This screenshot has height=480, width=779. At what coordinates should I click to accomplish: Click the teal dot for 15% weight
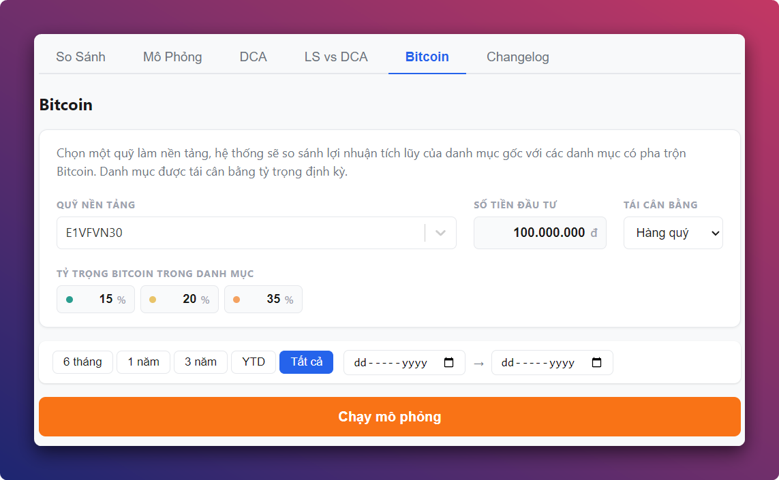[x=70, y=300]
